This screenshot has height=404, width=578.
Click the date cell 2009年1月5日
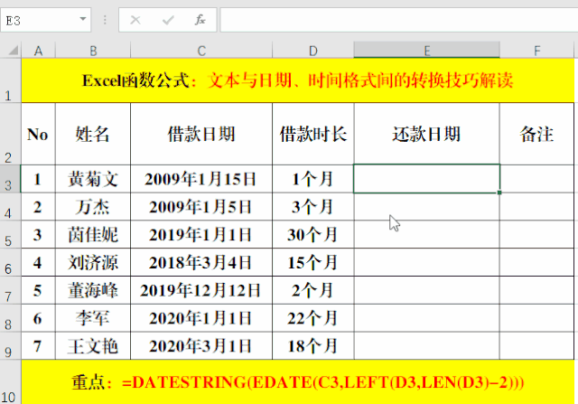(x=201, y=207)
